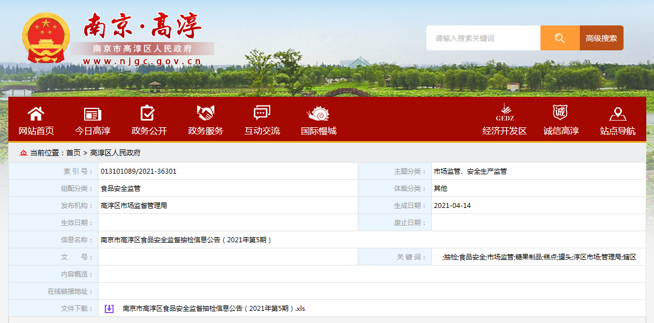This screenshot has width=654, height=323.
Task: Click the national emblem logo
Action: (x=46, y=39)
